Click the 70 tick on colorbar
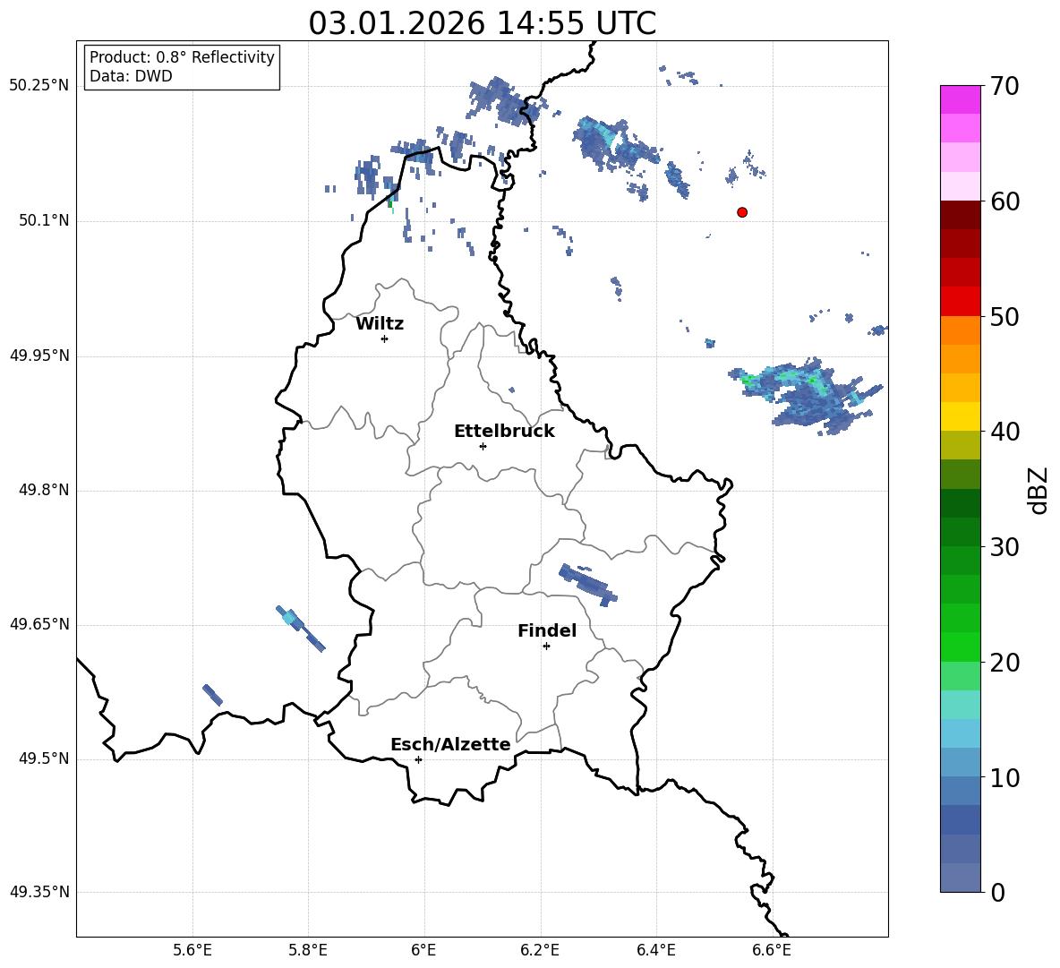Image resolution: width=1060 pixels, height=968 pixels. [x=1004, y=86]
